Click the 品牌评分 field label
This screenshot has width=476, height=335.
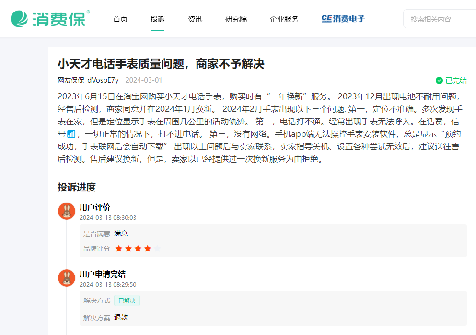coord(96,249)
